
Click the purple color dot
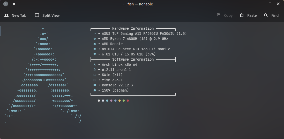[111, 101]
